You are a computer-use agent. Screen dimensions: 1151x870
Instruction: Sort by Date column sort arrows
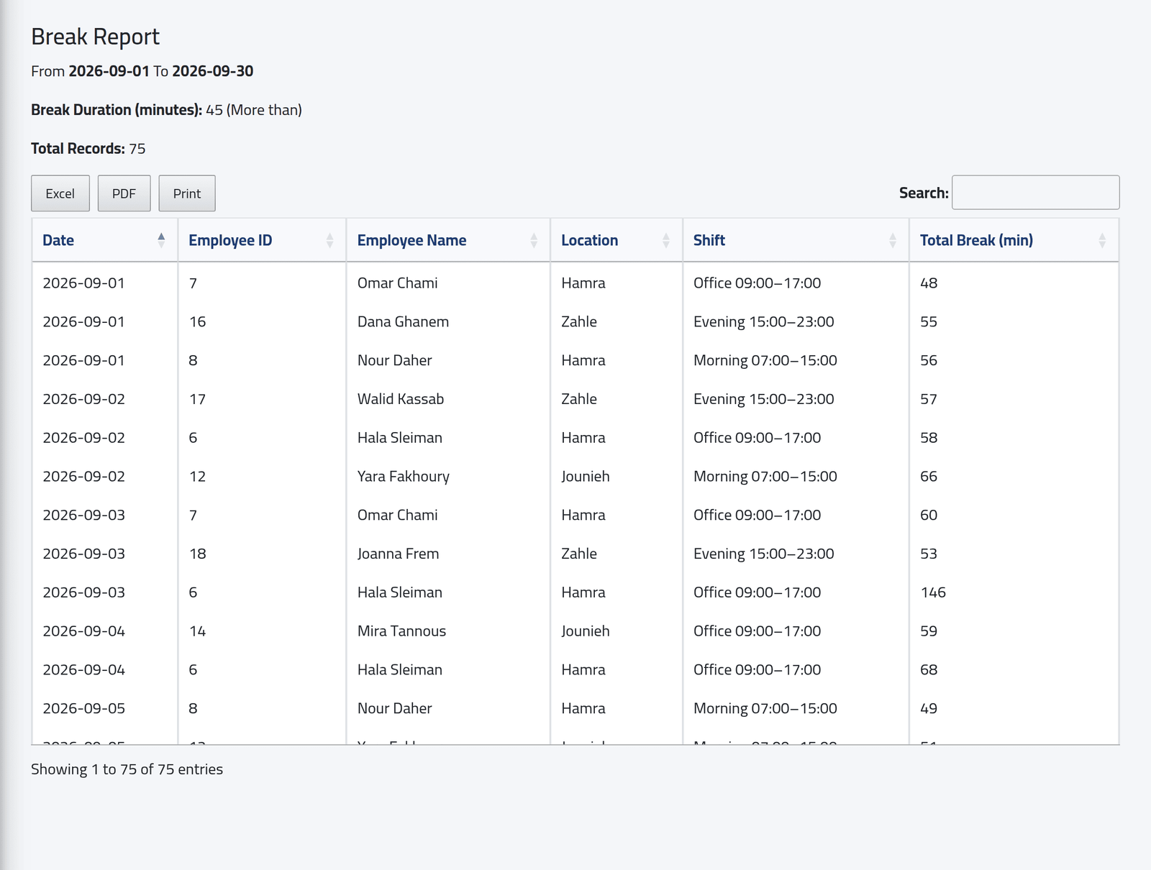pyautogui.click(x=161, y=240)
